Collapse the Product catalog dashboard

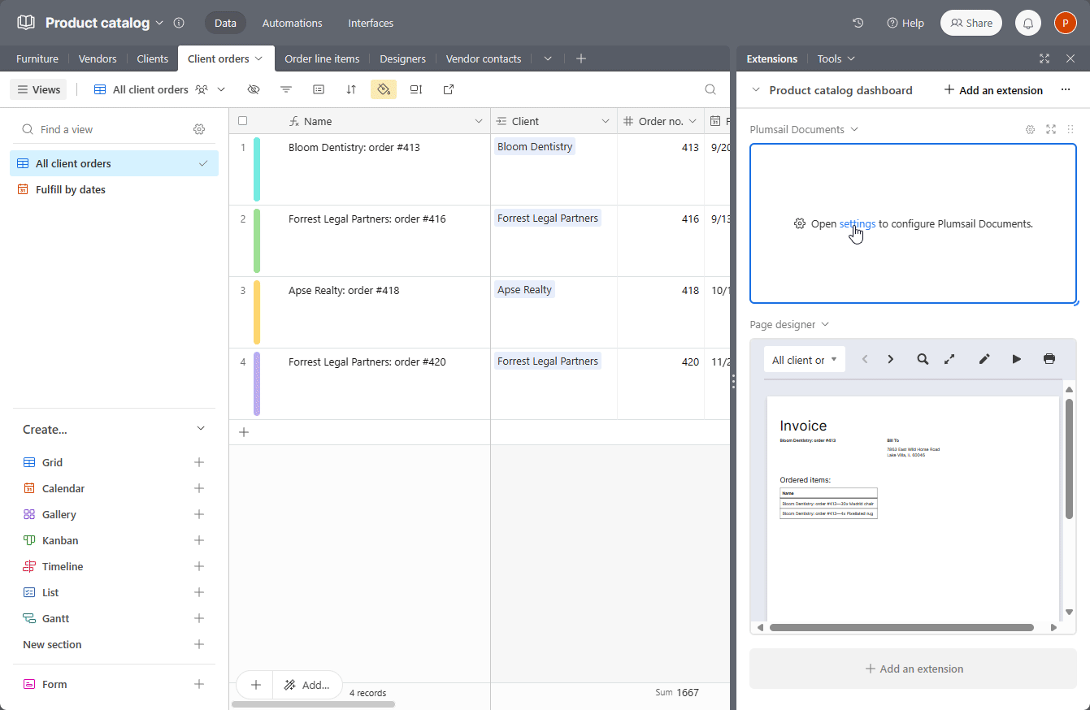pyautogui.click(x=756, y=90)
